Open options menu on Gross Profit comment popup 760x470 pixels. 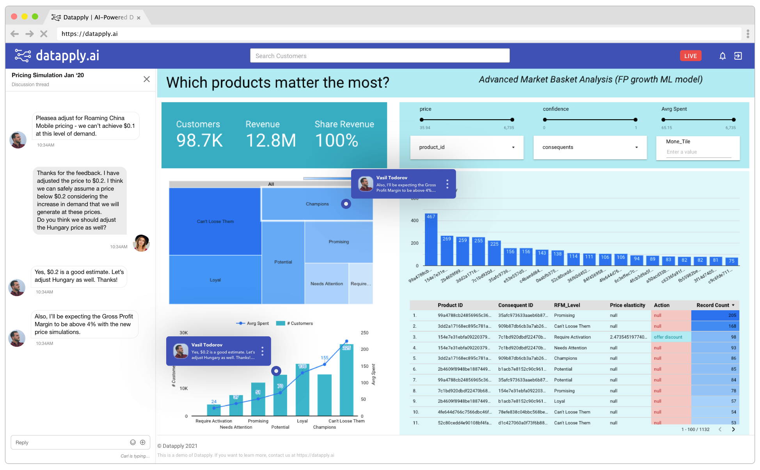click(x=447, y=184)
